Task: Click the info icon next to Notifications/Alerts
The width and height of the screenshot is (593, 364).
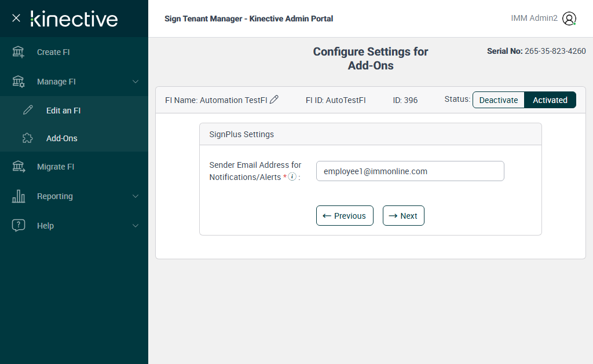Action: [x=292, y=177]
